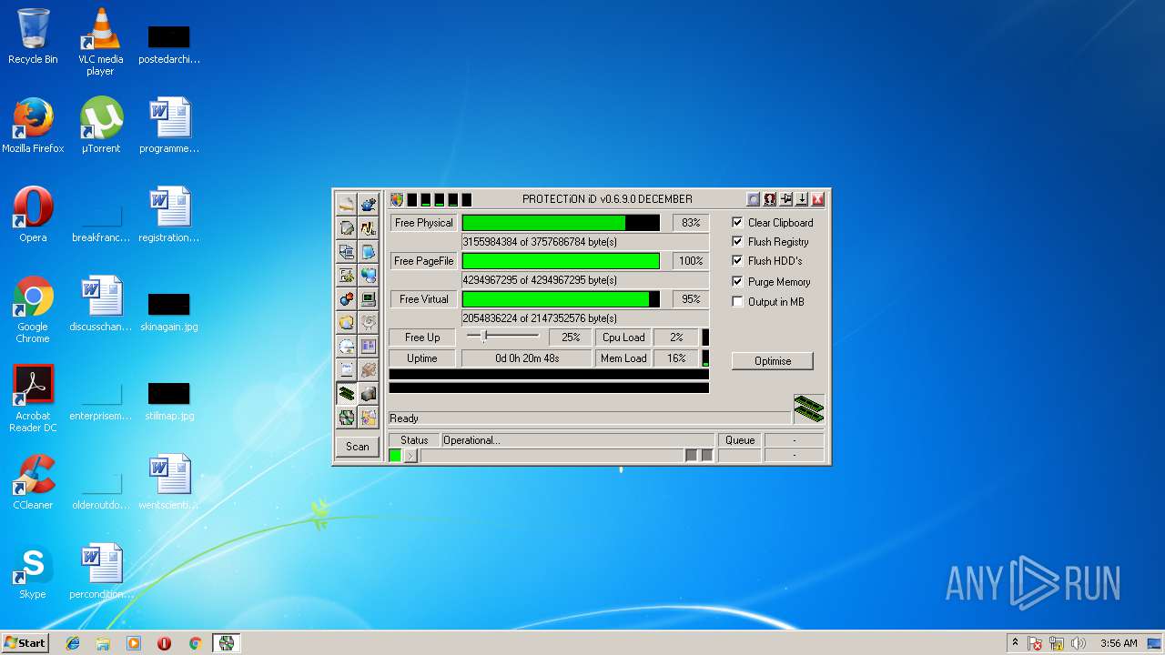
Task: Open the notepad sheet sidebar icon
Action: (347, 369)
